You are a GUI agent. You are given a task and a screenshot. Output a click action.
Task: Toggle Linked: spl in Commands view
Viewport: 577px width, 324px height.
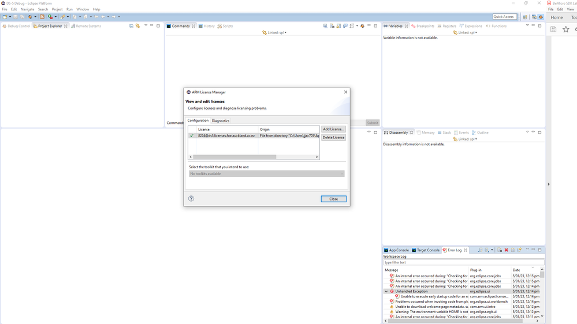coord(274,33)
